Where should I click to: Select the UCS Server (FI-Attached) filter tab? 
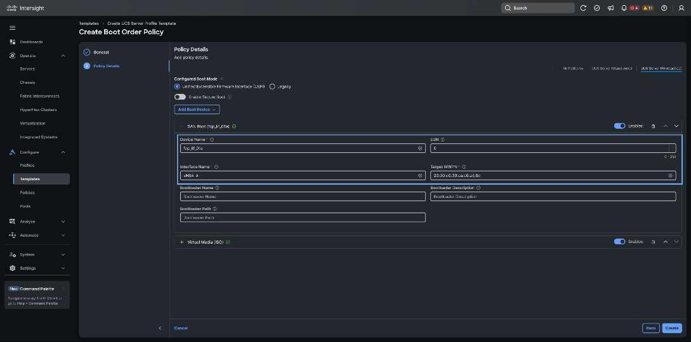(x=661, y=69)
